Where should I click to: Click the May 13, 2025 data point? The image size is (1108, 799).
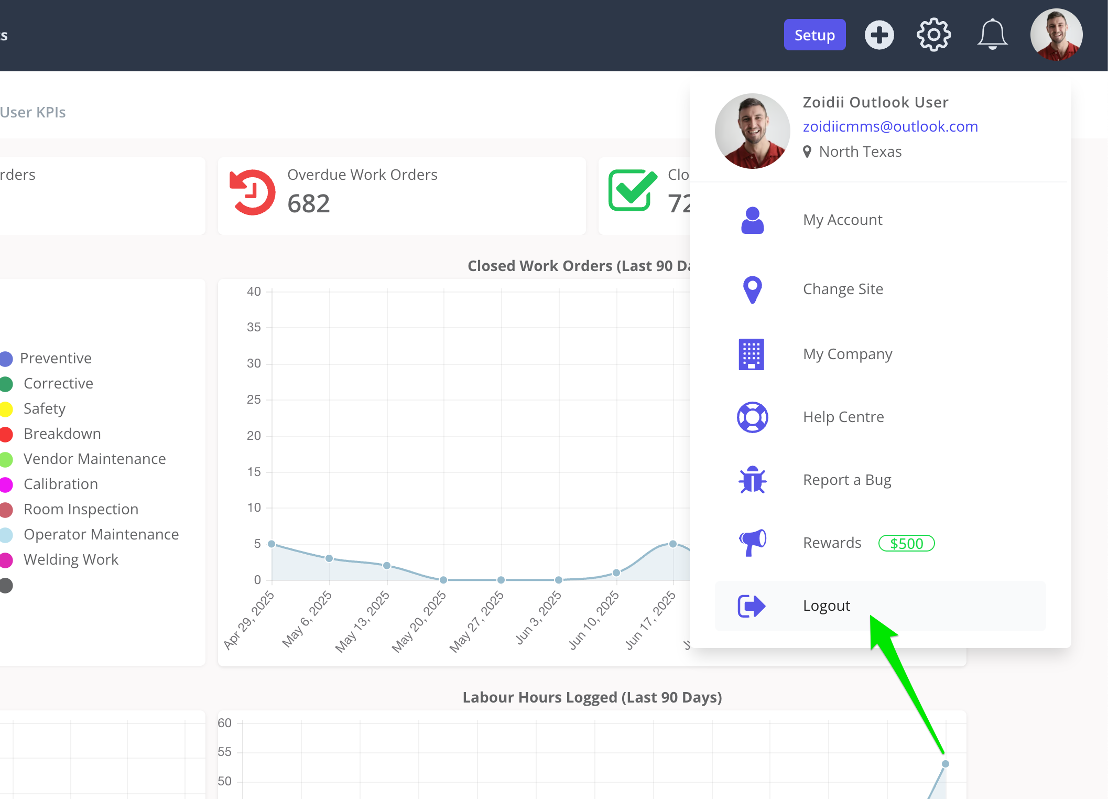(x=387, y=566)
